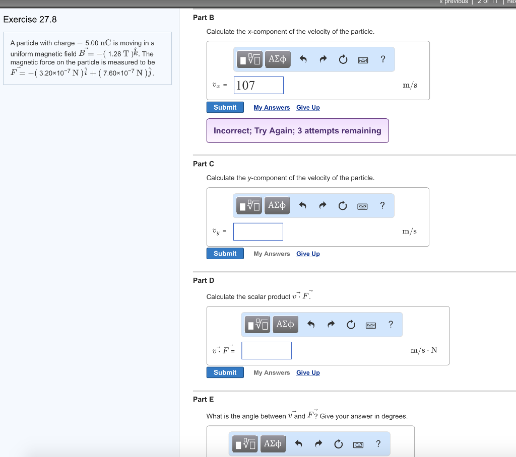Undo the last entry in Part B

tap(303, 60)
